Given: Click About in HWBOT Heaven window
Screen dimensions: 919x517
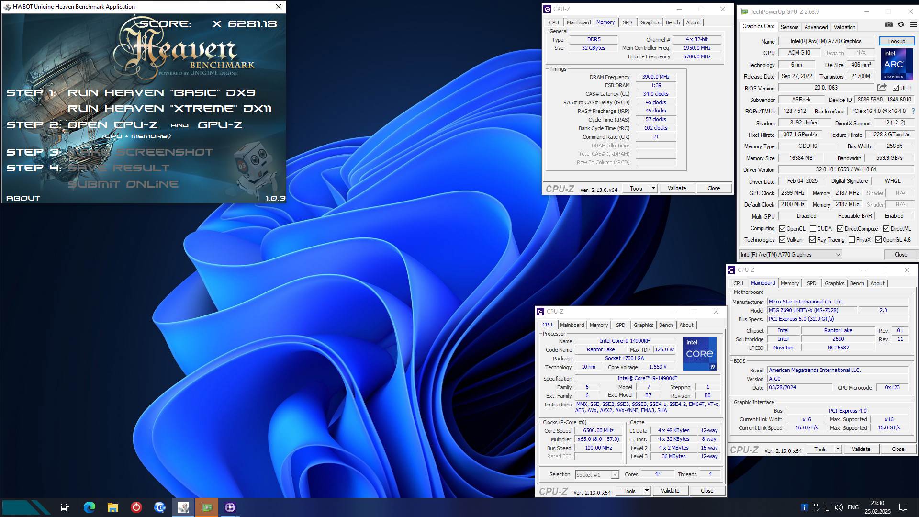Looking at the screenshot, I should coord(23,198).
